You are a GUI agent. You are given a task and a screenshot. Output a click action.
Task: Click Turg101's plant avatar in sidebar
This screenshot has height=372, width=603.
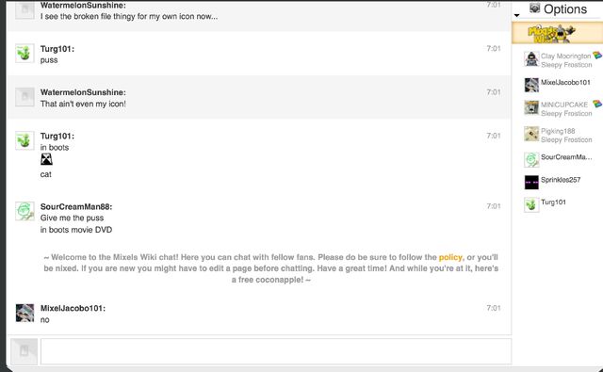tap(531, 204)
